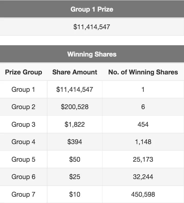
Task: Click the Share Amount column heading
Action: point(75,72)
